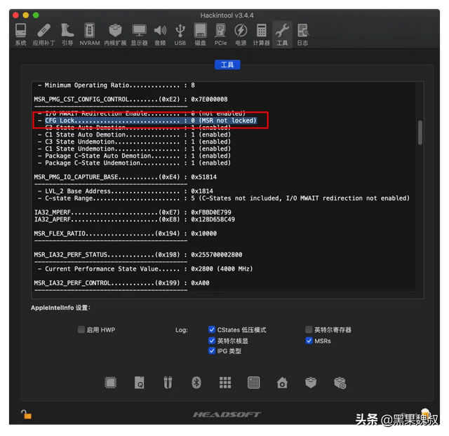449x436 pixels.
Task: Open the 系统 (System) toolbar tab
Action: pos(20,34)
